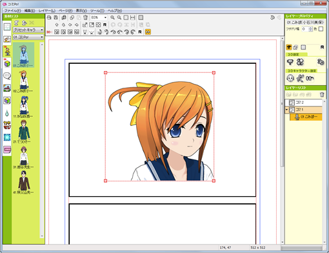The image size is (329, 253).
Task: Select the blue-haired character thumbnail 11
Action: click(23, 106)
